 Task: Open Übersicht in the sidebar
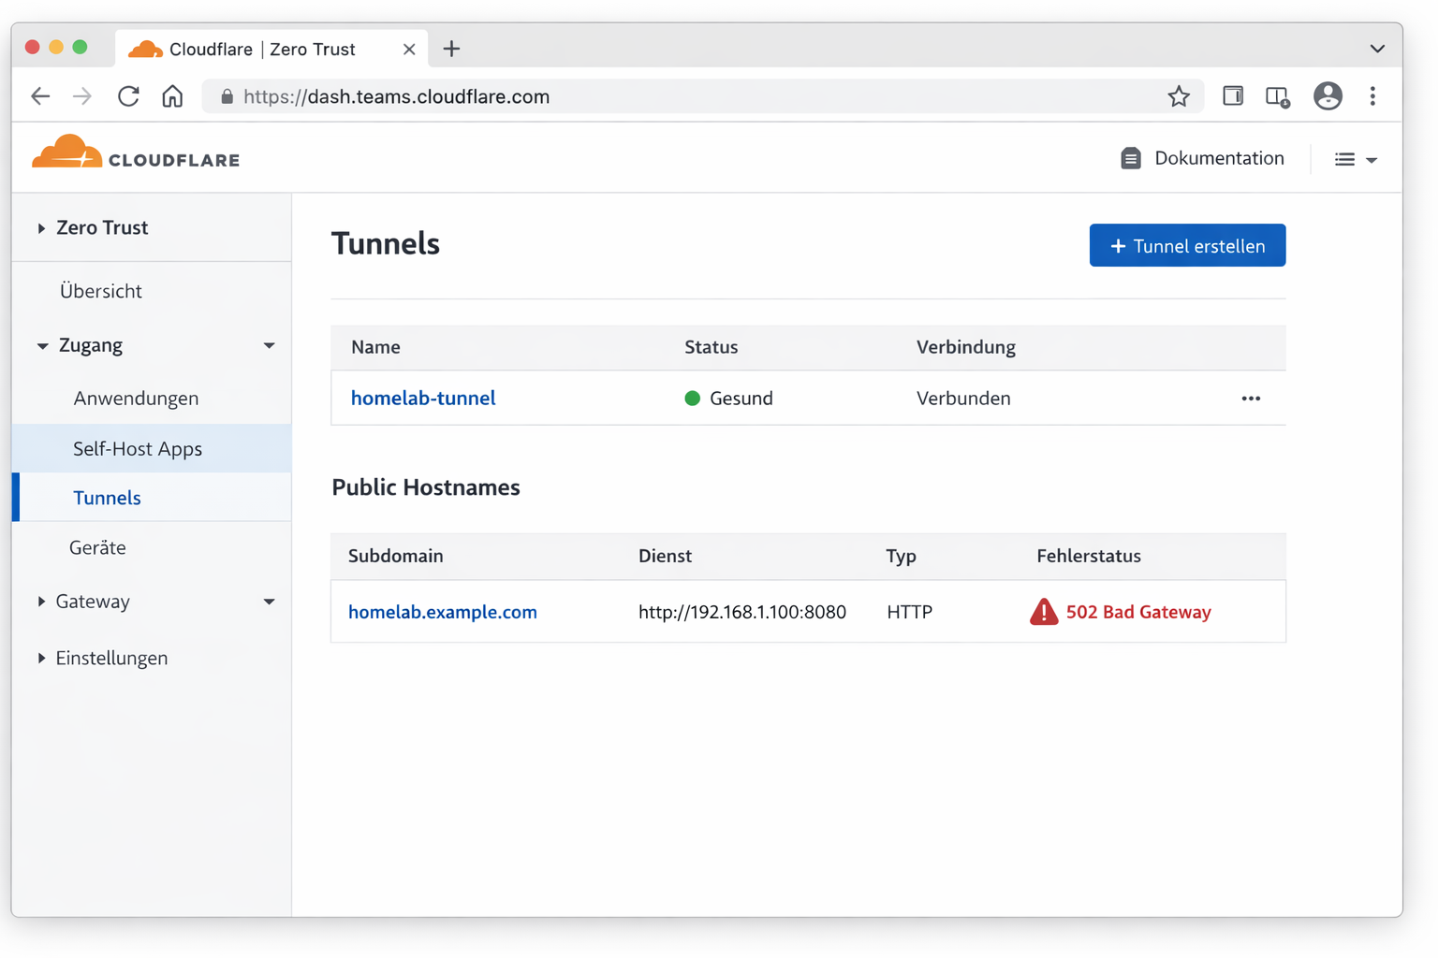101,291
